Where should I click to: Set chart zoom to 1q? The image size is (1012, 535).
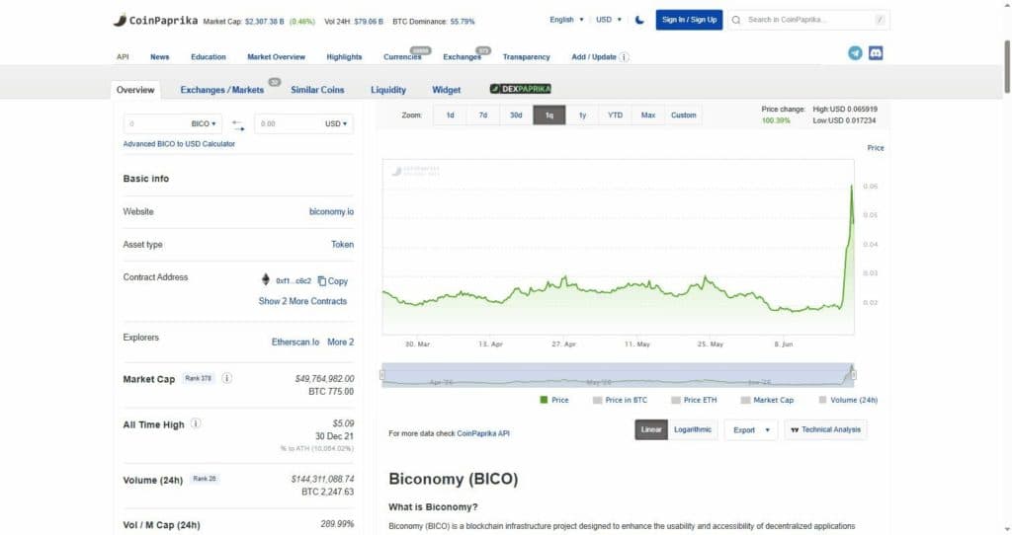[549, 115]
